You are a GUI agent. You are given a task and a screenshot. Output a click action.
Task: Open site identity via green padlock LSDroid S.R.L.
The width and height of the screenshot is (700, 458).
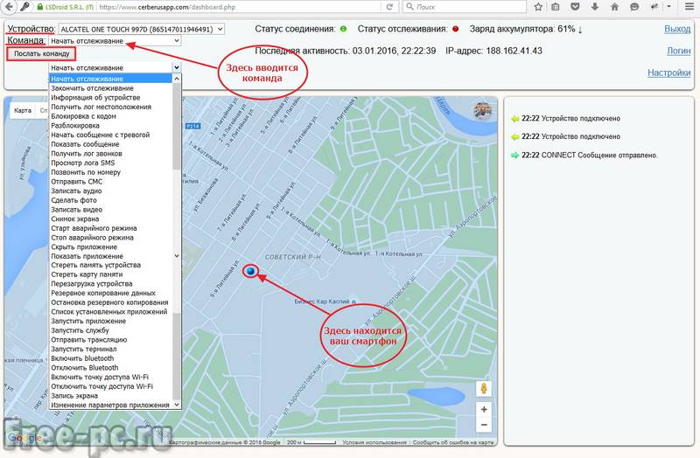click(x=65, y=7)
